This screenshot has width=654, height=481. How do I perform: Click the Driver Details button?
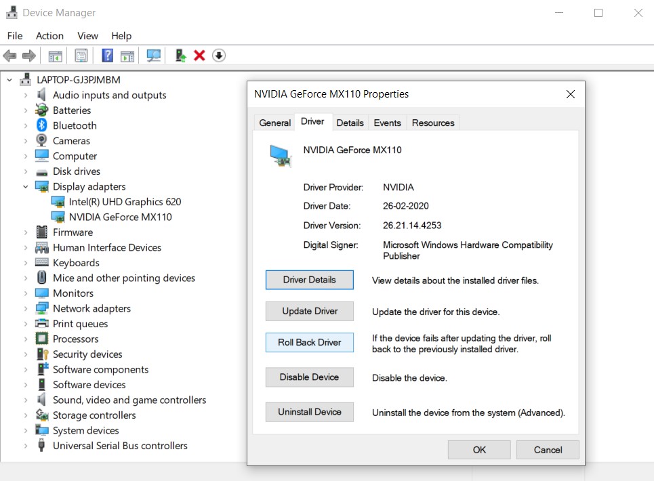(x=310, y=280)
